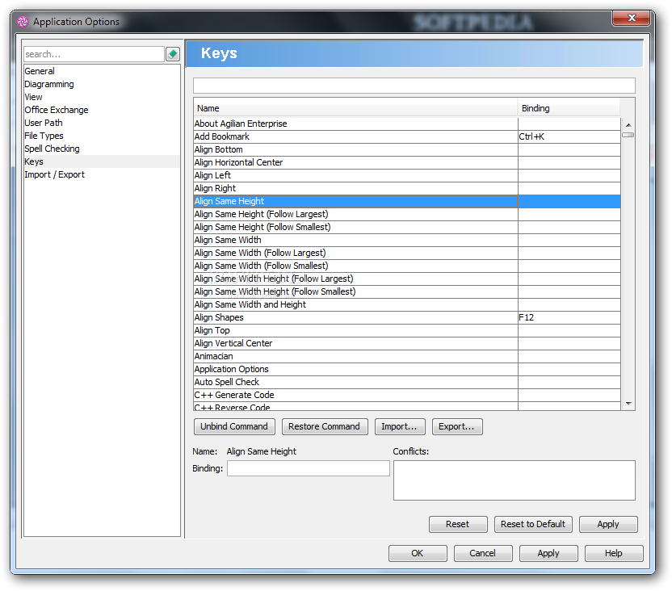Click the Apply button beside Reset to Default
The height and width of the screenshot is (591, 672).
(608, 524)
